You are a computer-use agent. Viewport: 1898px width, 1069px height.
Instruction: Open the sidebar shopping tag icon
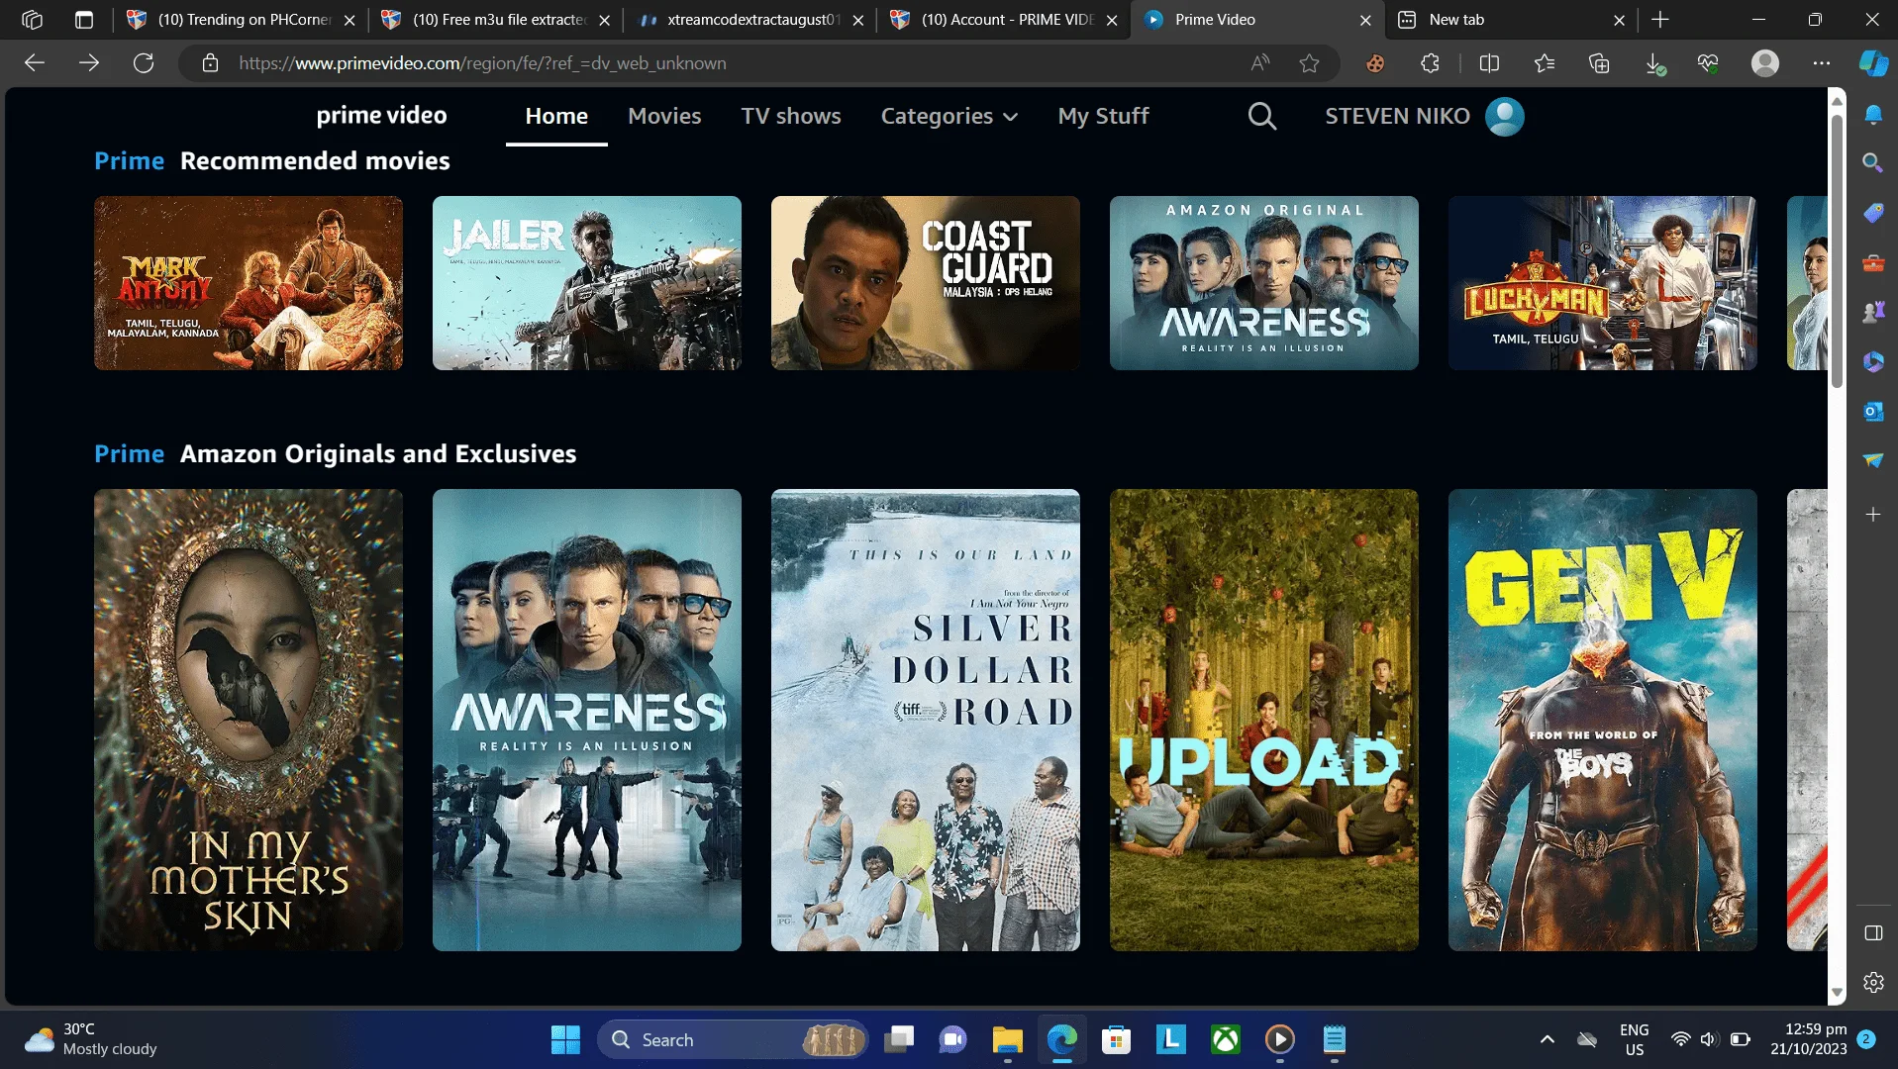click(x=1873, y=213)
